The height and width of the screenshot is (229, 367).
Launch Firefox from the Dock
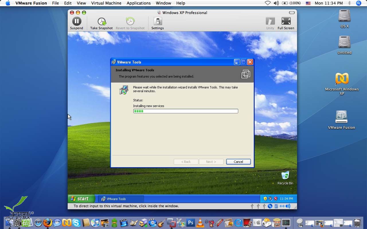(x=48, y=222)
